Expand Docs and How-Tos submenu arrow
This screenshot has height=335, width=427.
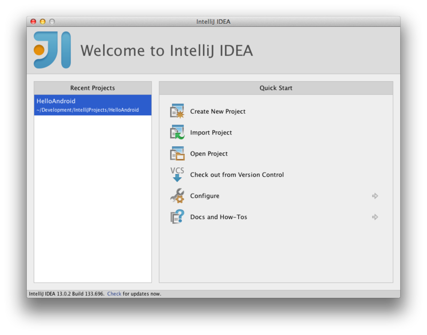tap(375, 217)
